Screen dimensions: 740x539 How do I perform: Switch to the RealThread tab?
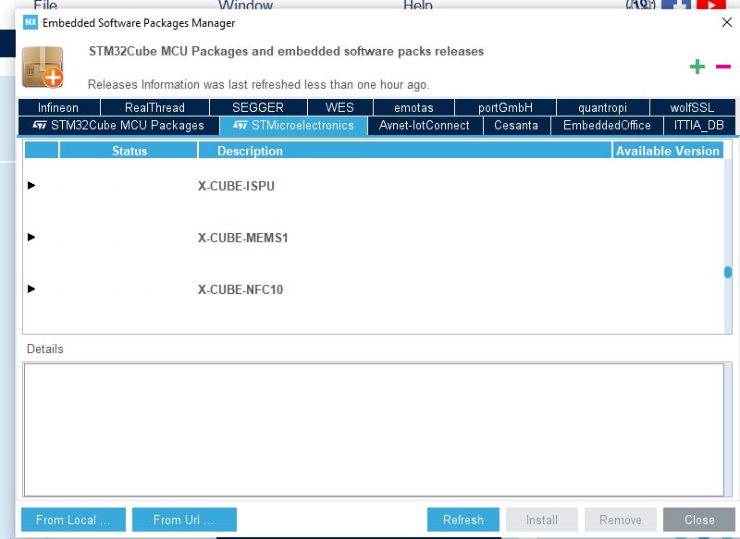click(x=154, y=107)
